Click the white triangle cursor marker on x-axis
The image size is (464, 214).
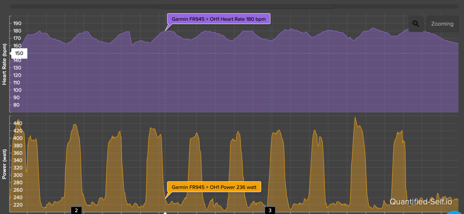point(165,212)
